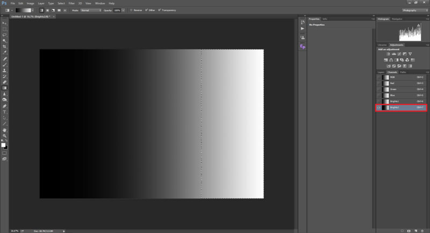Select the Move tool in toolbar

coord(5,24)
